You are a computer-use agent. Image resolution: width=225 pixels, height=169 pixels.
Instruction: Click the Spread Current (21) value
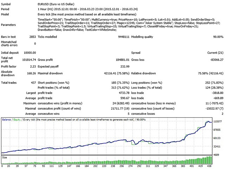pyautogui.click(x=215, y=53)
